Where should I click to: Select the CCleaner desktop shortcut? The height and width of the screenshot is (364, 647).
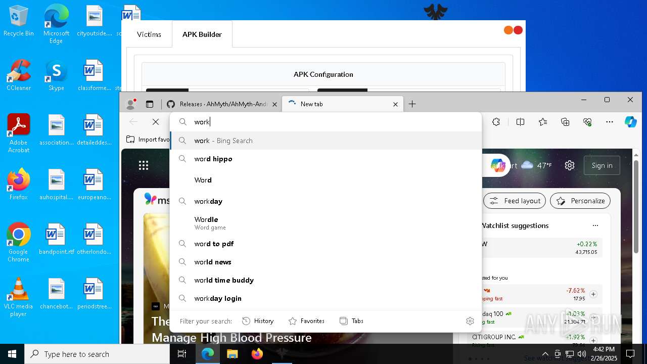coord(19,76)
